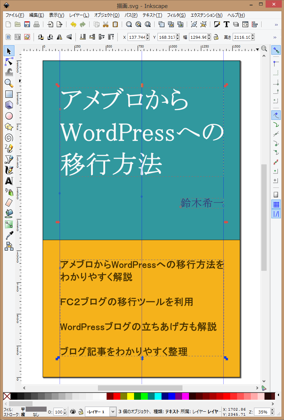Pick the Eyedropper color picker tool
This screenshot has width=284, height=420.
click(x=9, y=235)
